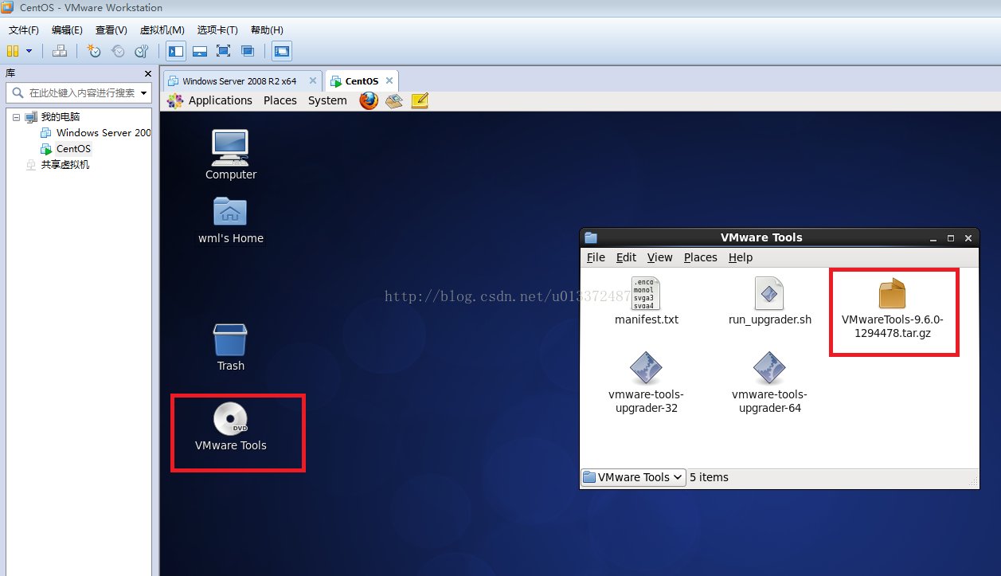Take a snapshot of the virtual machine

pyautogui.click(x=94, y=51)
